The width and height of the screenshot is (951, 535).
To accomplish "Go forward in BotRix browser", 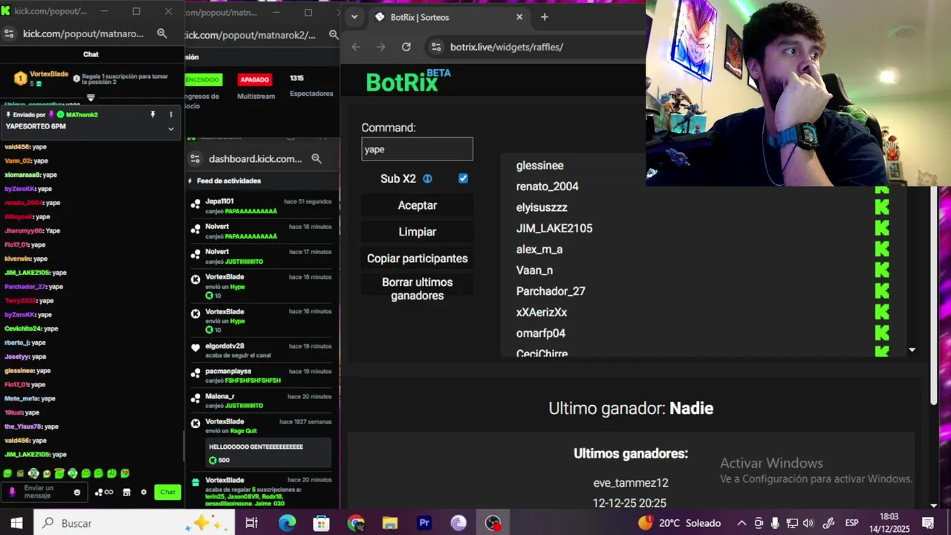I will point(381,47).
